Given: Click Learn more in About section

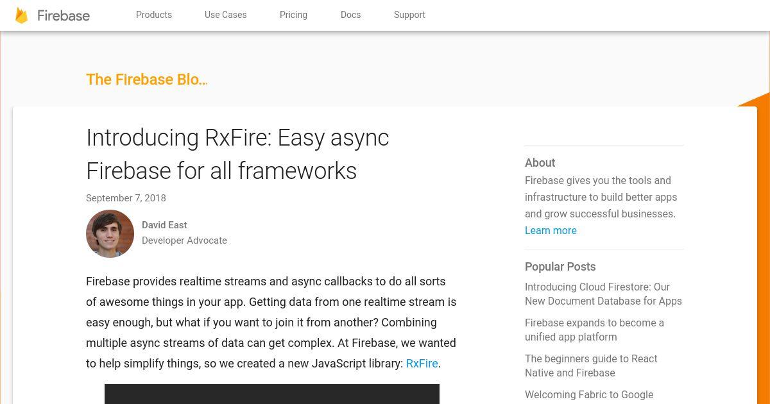Looking at the screenshot, I should [551, 231].
